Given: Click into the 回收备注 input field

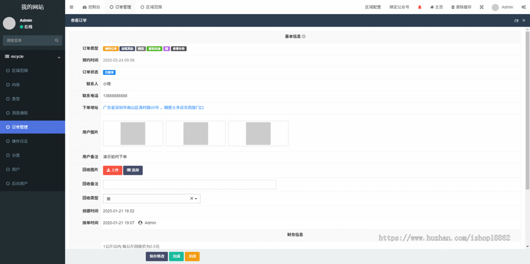Looking at the screenshot, I should tap(189, 185).
